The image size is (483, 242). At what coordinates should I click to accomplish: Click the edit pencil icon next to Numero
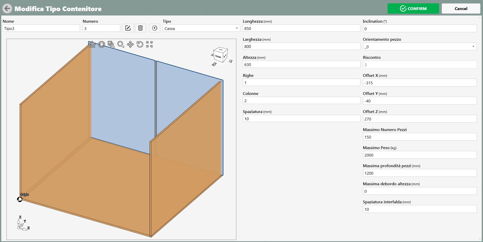tap(128, 28)
